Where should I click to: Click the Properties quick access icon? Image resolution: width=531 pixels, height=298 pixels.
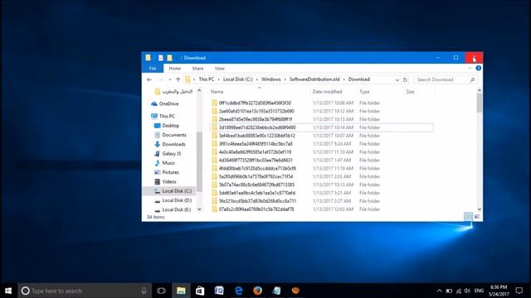(161, 58)
